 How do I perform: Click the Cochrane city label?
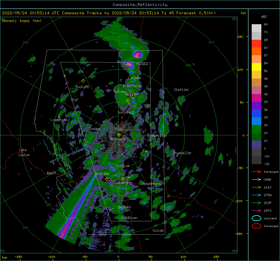[102, 173]
